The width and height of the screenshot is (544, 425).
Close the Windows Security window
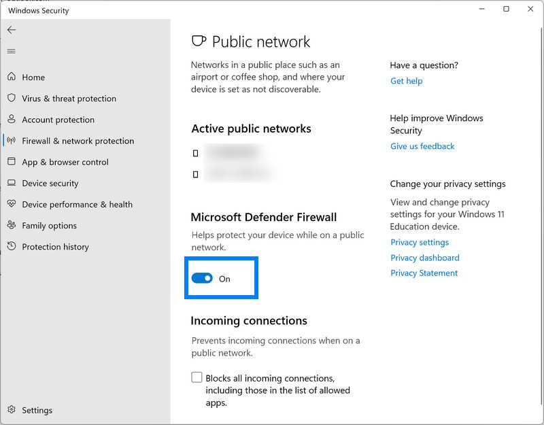click(x=530, y=9)
